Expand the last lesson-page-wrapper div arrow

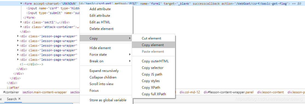point(18,59)
